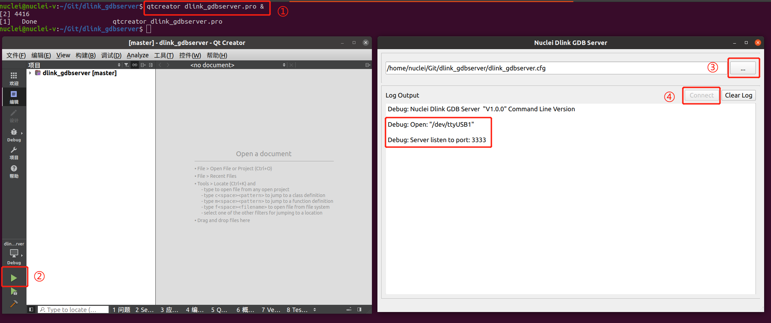Image resolution: width=771 pixels, height=323 pixels.
Task: Open the 3 应... application output pane
Action: click(x=169, y=310)
